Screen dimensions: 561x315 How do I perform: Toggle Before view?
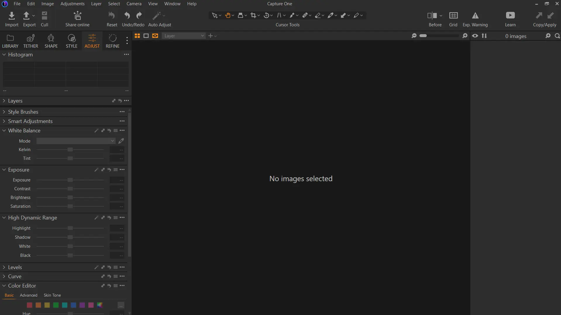(432, 15)
